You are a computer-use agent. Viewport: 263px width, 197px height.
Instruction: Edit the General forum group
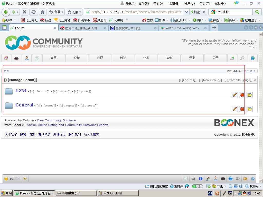tap(235, 109)
